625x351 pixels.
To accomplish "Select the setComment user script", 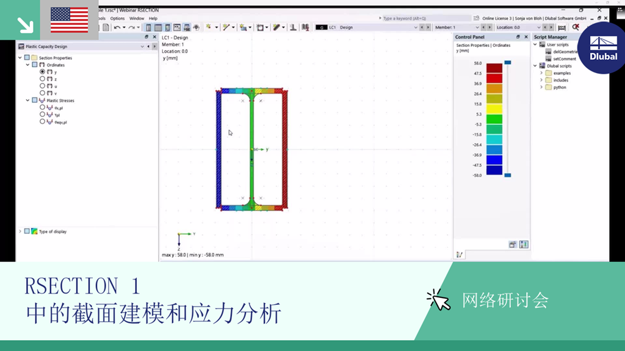I will (x=564, y=59).
